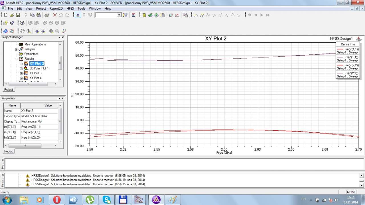Viewport: 365px width, 205px height.
Task: Click the Open folder toolbar icon
Action: (12, 15)
